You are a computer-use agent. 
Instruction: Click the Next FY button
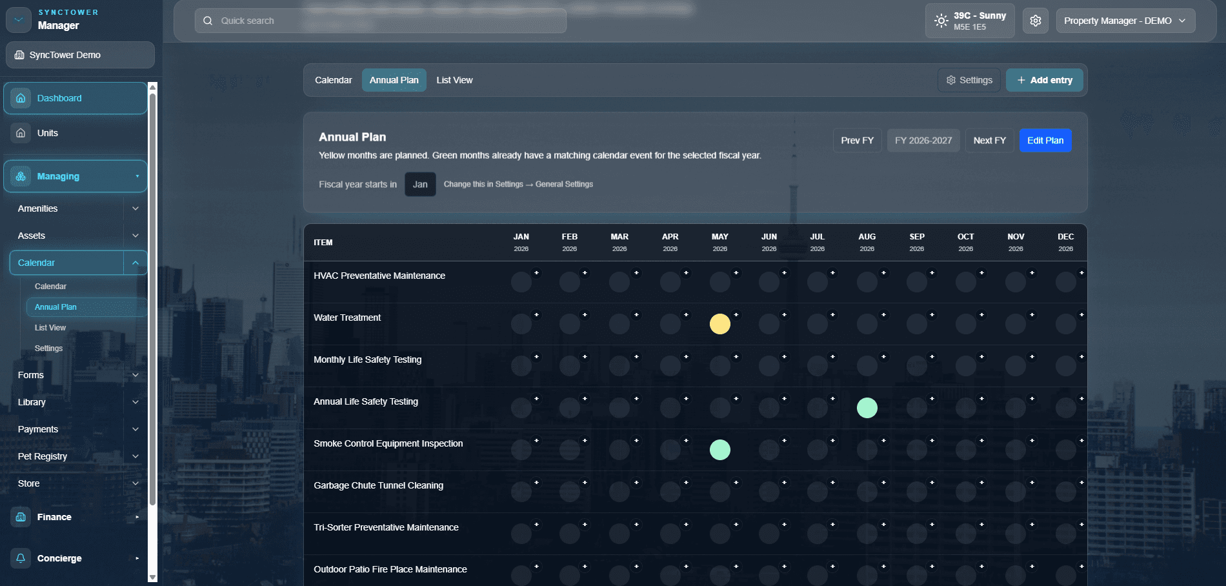pyautogui.click(x=990, y=141)
